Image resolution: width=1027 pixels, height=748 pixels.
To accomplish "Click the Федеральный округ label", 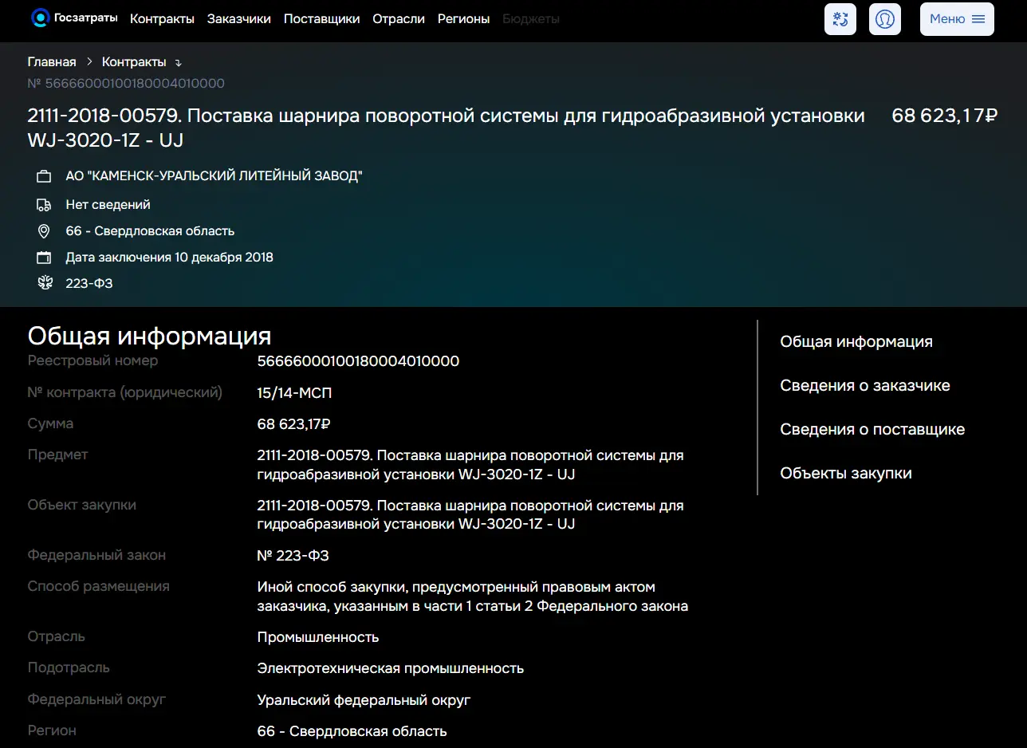I will point(97,699).
